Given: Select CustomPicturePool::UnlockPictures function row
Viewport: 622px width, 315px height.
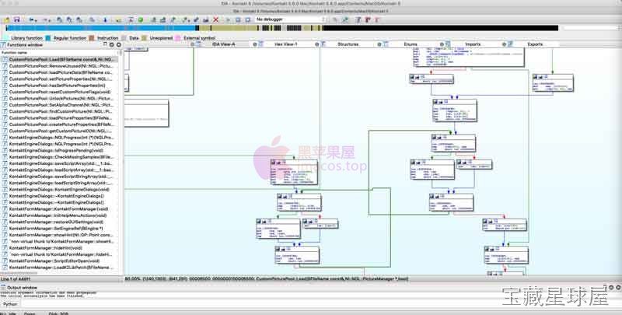Looking at the screenshot, I should (x=60, y=98).
